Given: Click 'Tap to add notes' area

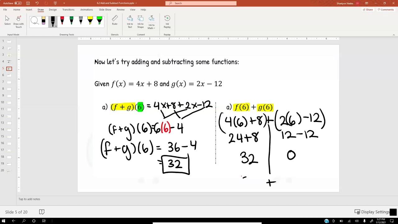Looking at the screenshot, I should pyautogui.click(x=29, y=199).
